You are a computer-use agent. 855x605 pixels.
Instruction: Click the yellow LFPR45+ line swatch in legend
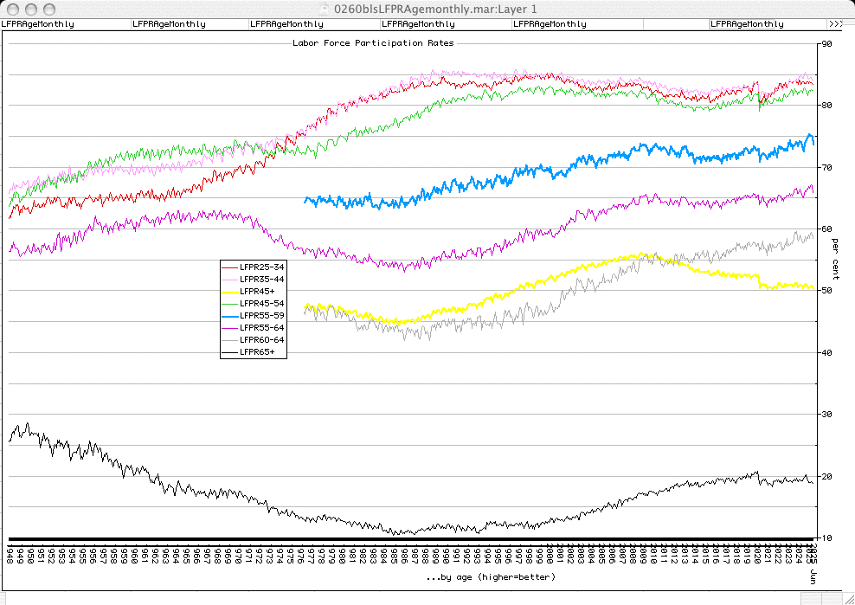coord(230,292)
